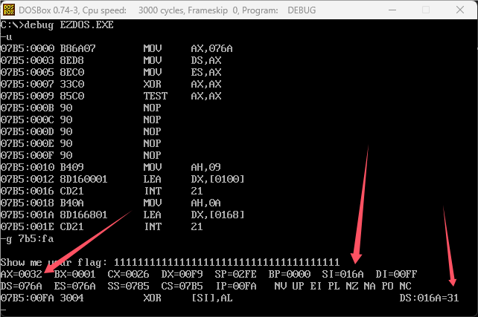Viewport: 478px width, 317px height.
Task: Click the PO parity flag
Action: pos(387,286)
